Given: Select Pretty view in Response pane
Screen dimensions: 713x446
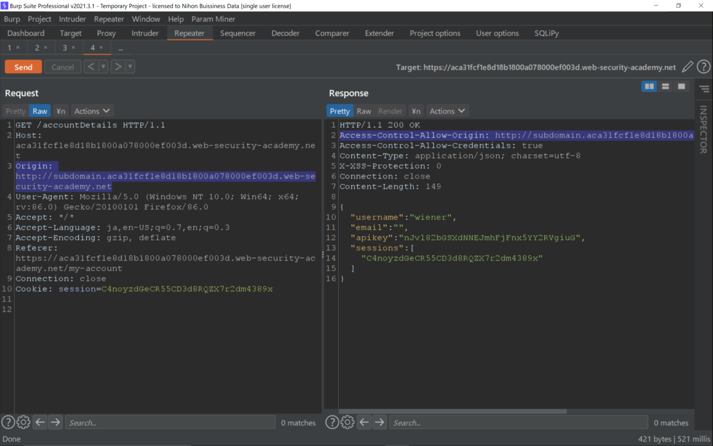Looking at the screenshot, I should click(340, 111).
